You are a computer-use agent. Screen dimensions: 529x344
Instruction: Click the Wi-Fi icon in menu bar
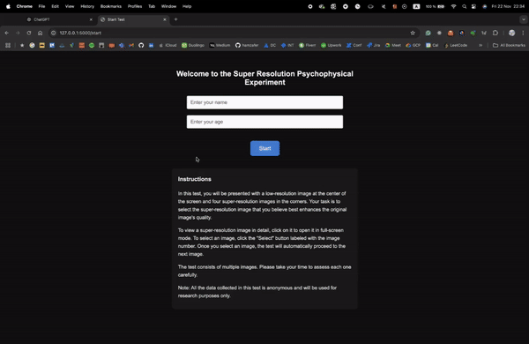453,6
